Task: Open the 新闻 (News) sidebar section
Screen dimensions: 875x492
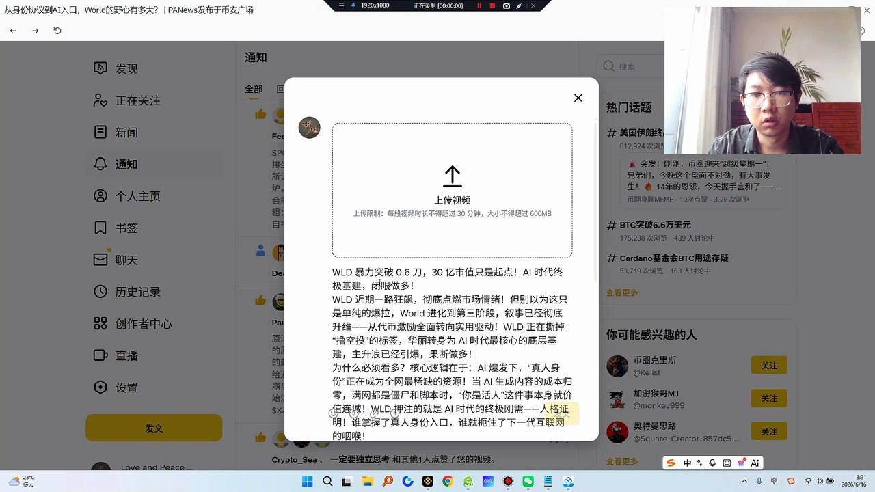Action: click(154, 132)
